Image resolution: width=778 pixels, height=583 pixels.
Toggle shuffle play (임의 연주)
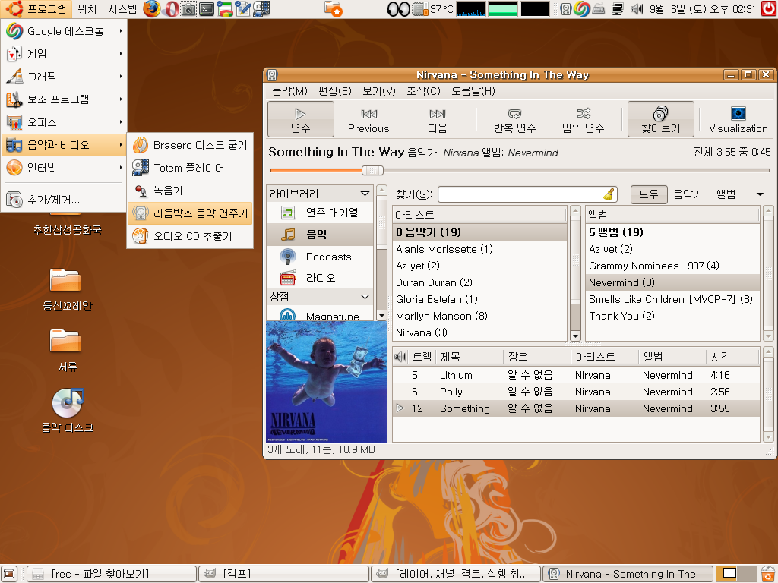pos(583,119)
